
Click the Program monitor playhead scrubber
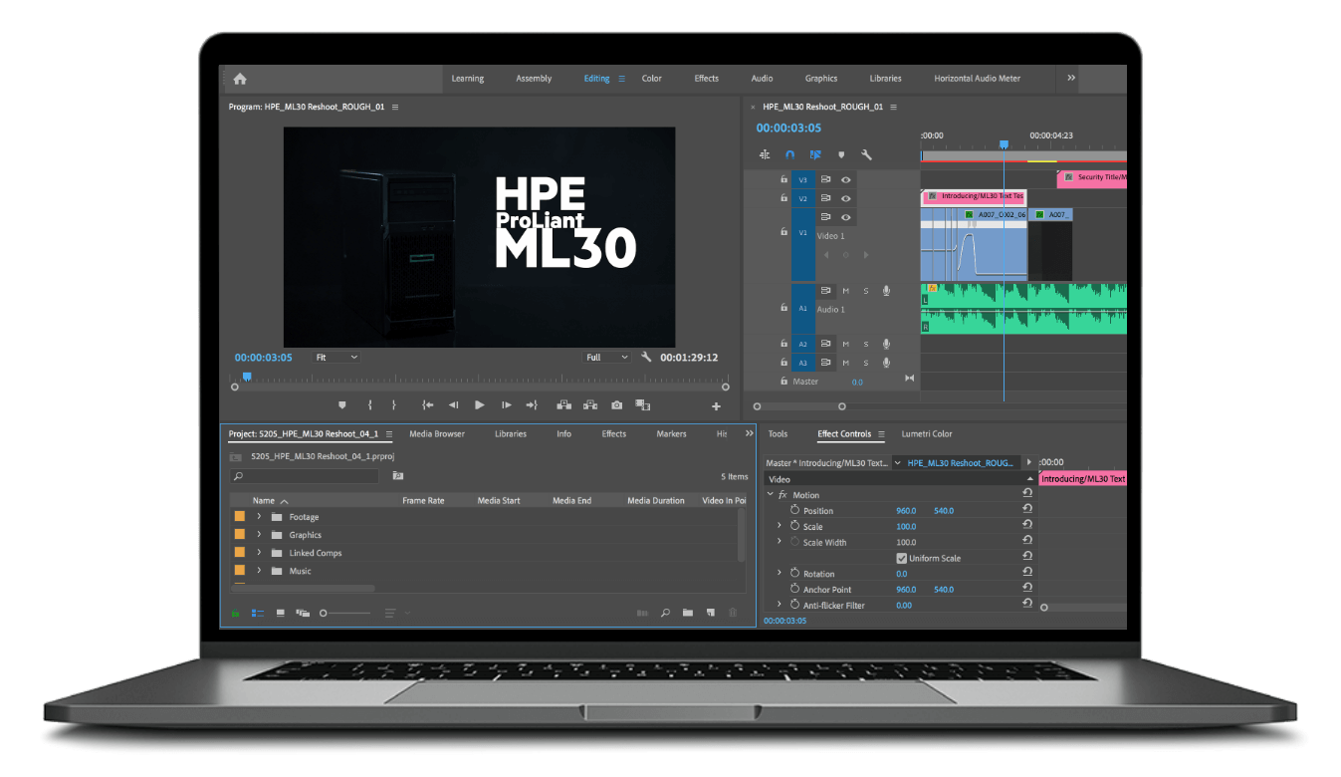[247, 378]
